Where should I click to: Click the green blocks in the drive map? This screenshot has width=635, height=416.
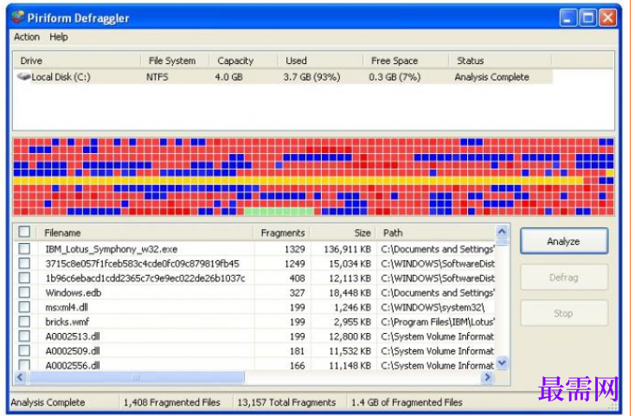pos(279,211)
